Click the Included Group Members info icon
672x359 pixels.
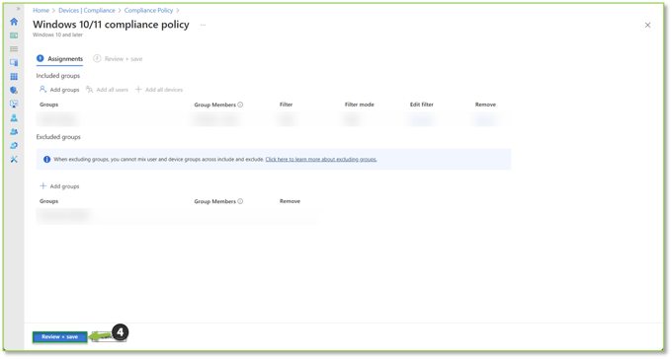coord(240,105)
